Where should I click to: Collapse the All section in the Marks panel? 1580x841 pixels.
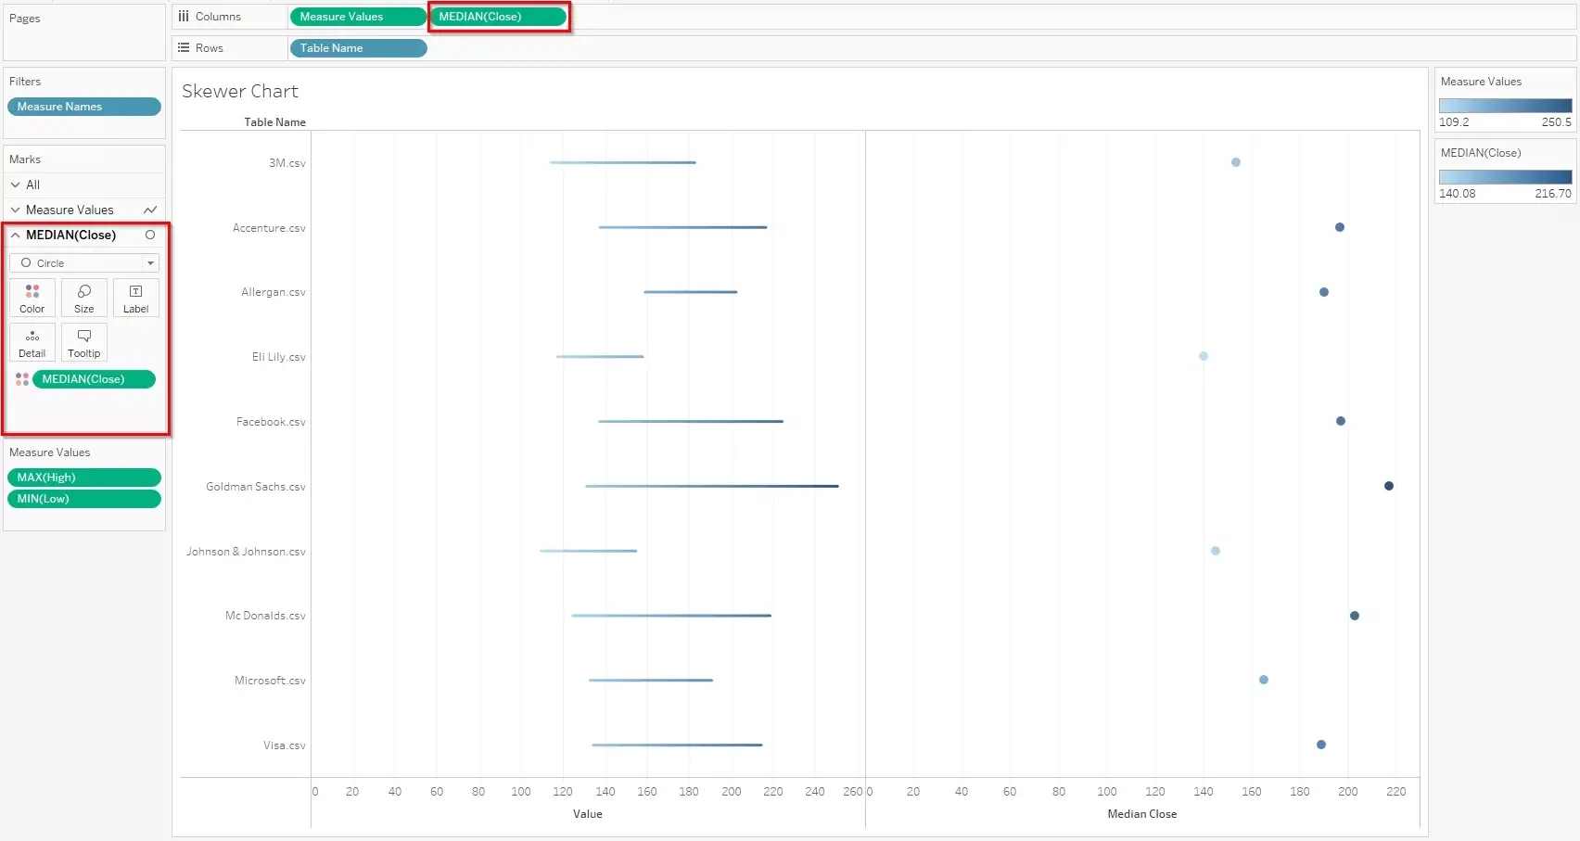16,185
